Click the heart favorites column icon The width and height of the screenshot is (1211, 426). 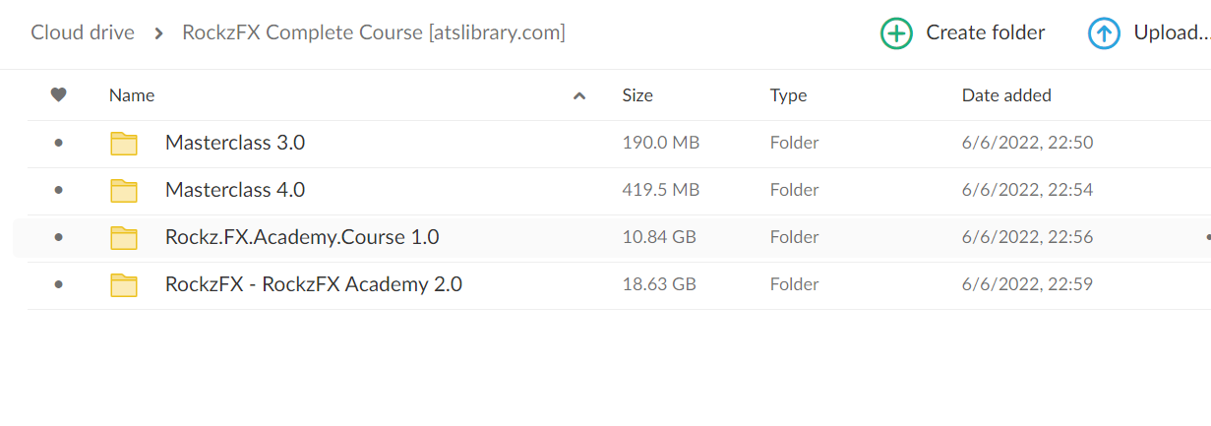point(59,95)
